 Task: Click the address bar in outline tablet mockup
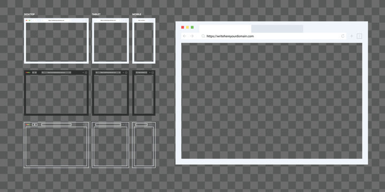[108, 125]
